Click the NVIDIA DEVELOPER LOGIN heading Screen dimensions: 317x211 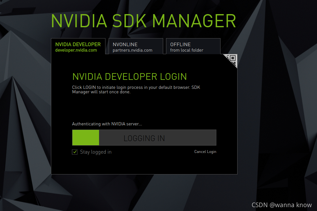(129, 77)
